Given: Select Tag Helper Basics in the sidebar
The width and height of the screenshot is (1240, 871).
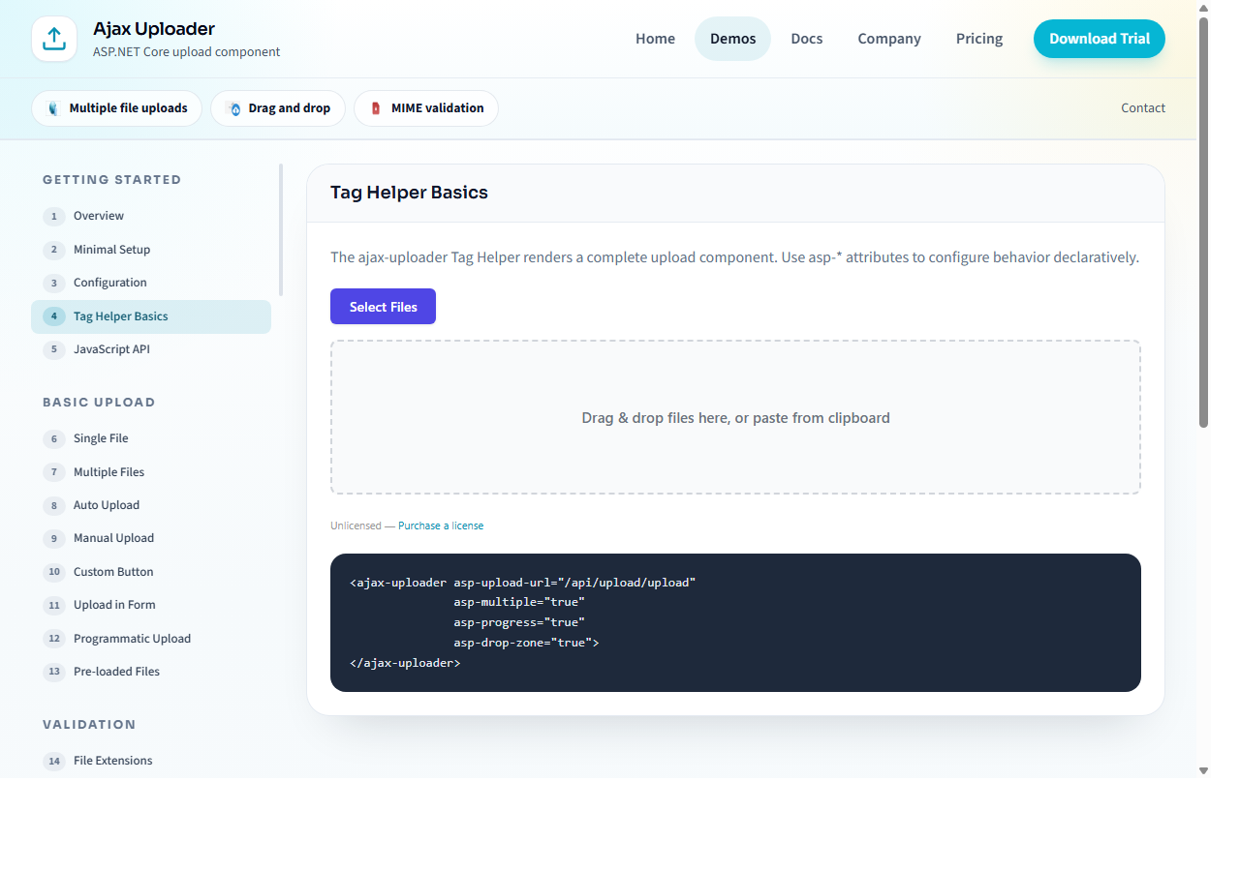Looking at the screenshot, I should pos(151,316).
